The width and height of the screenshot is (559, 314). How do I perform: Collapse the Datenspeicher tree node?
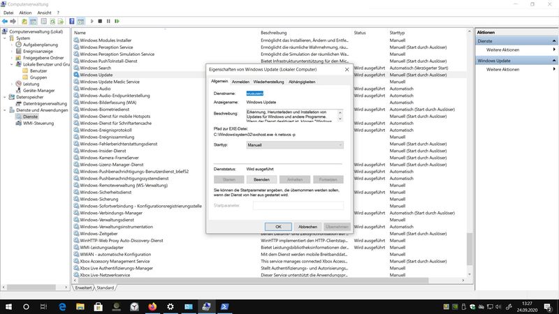click(5, 97)
